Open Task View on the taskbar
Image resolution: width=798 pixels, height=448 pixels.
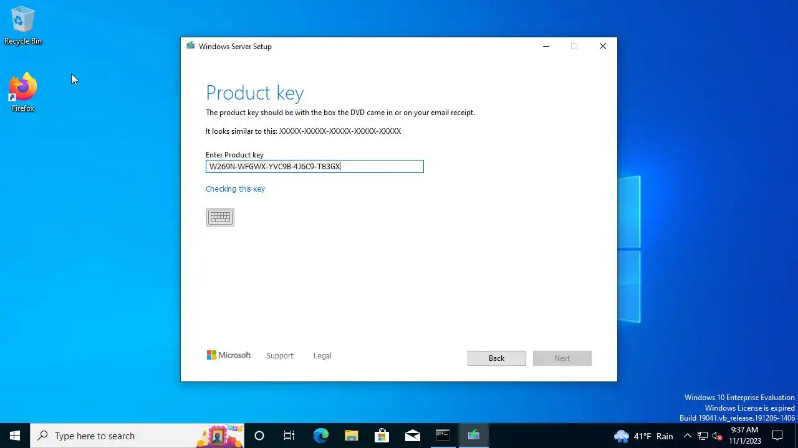click(289, 436)
